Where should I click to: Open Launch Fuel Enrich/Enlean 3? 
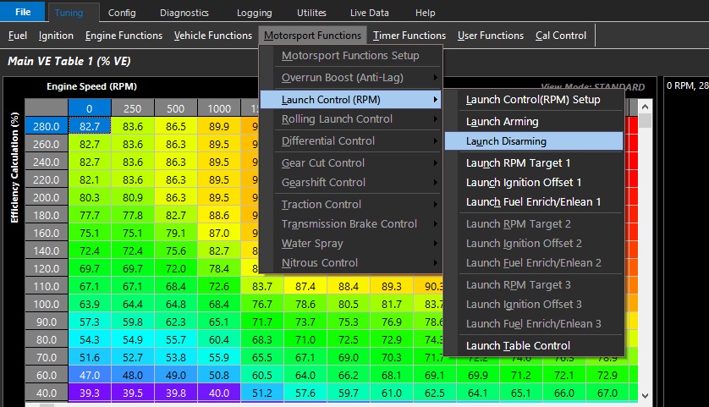tap(534, 324)
